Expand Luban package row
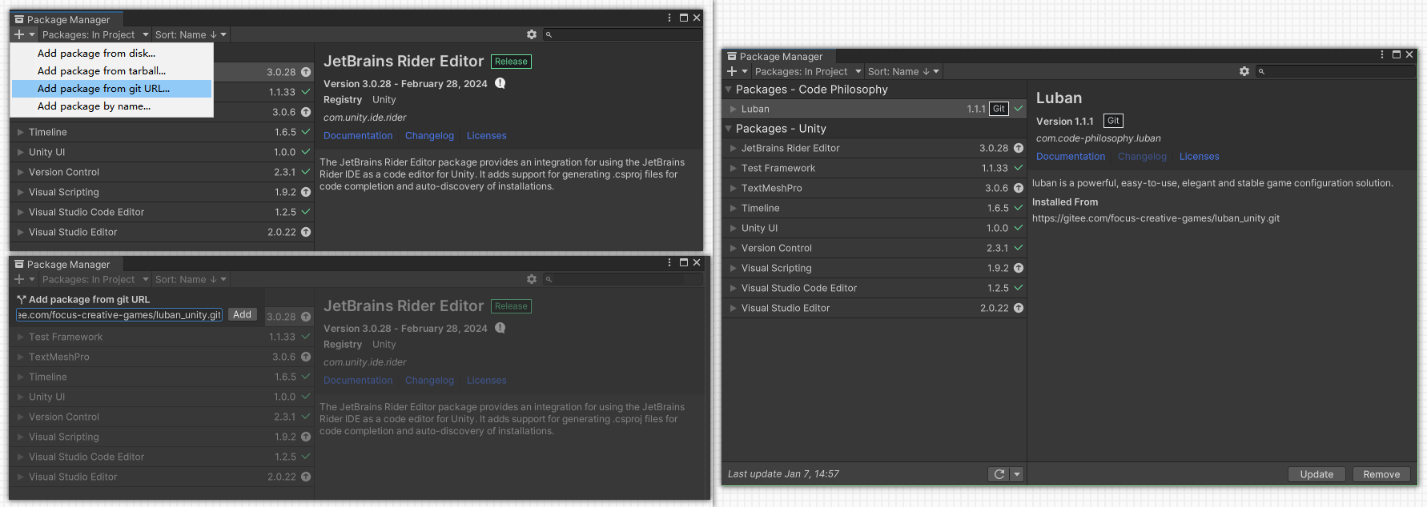Image resolution: width=1427 pixels, height=507 pixels. [733, 109]
